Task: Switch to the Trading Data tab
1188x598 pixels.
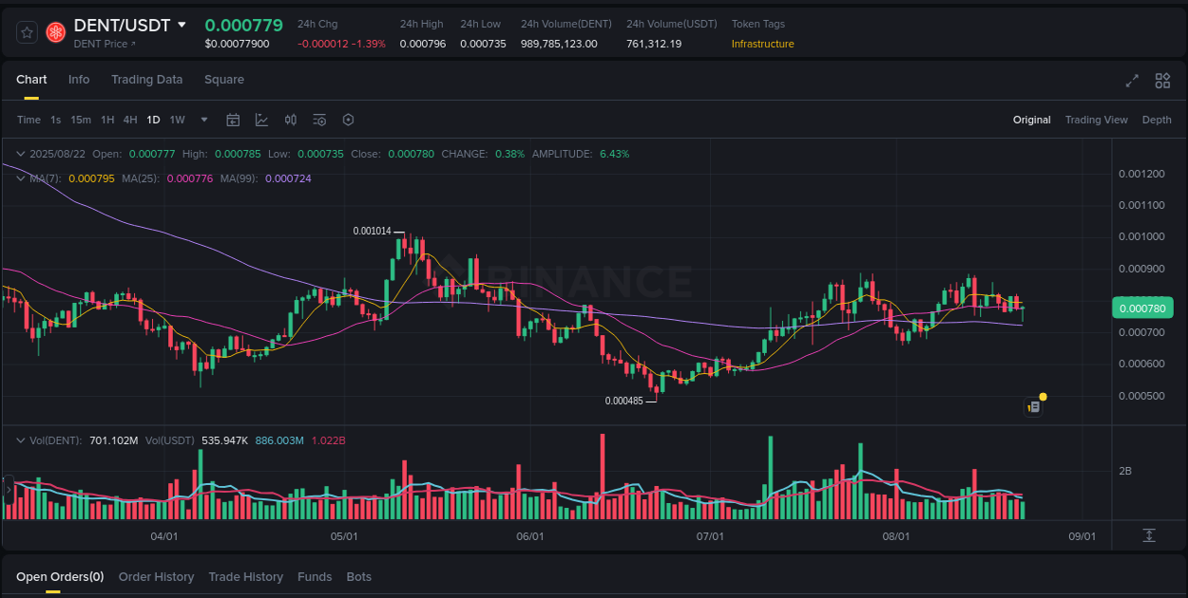Action: point(146,80)
